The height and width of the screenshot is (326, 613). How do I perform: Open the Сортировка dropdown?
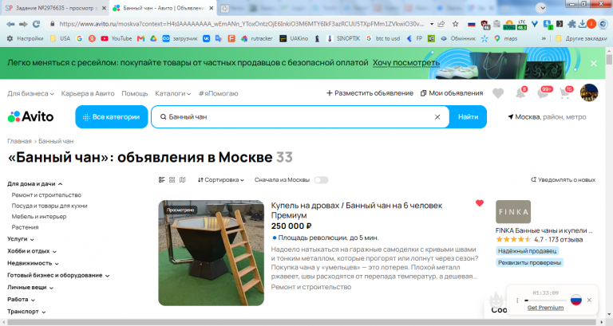(x=221, y=180)
